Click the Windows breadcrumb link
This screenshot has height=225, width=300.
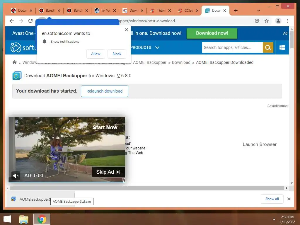[x=30, y=62]
